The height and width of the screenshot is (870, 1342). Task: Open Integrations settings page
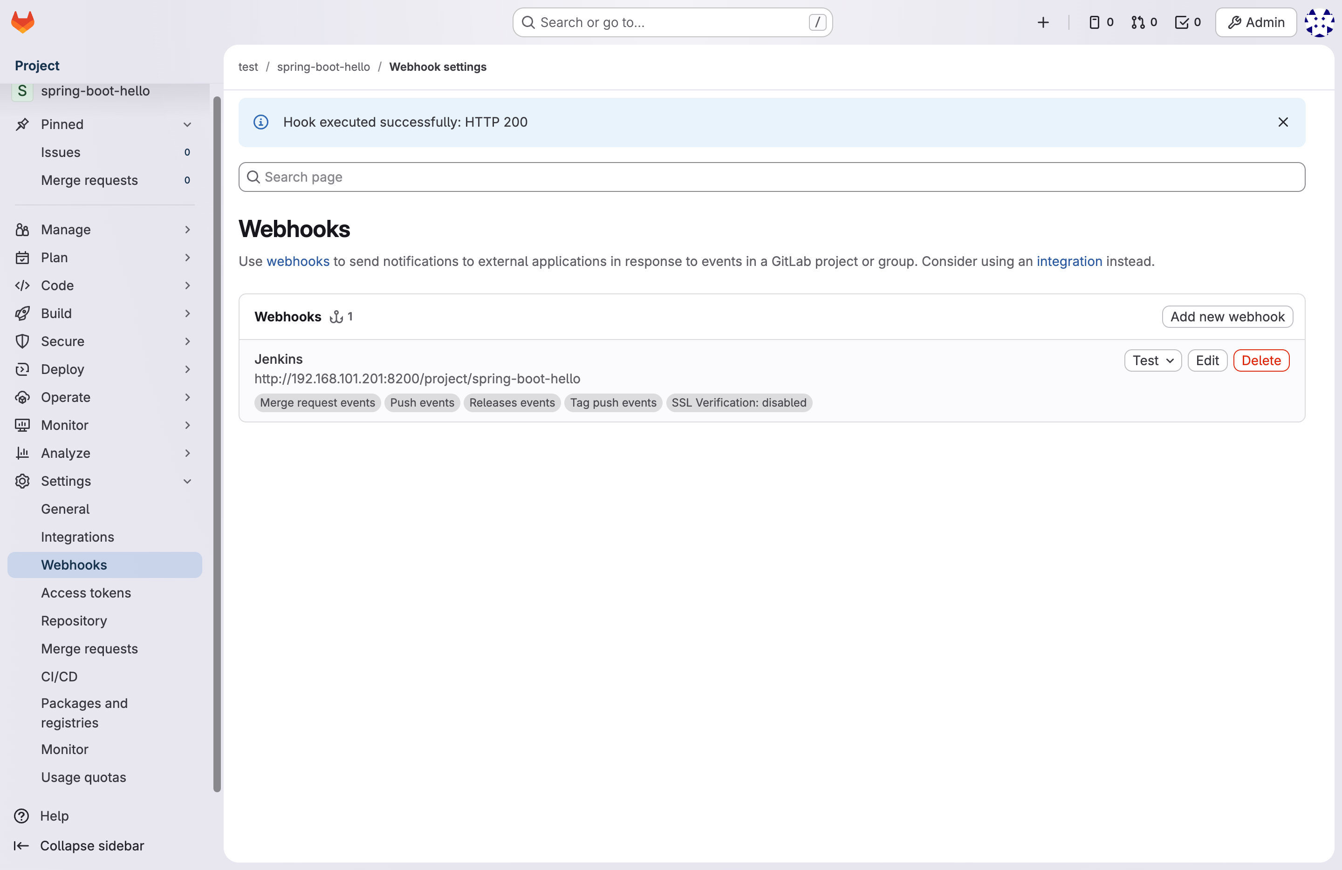(77, 537)
